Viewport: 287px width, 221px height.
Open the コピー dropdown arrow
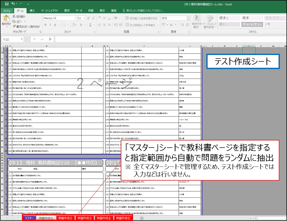25,21
